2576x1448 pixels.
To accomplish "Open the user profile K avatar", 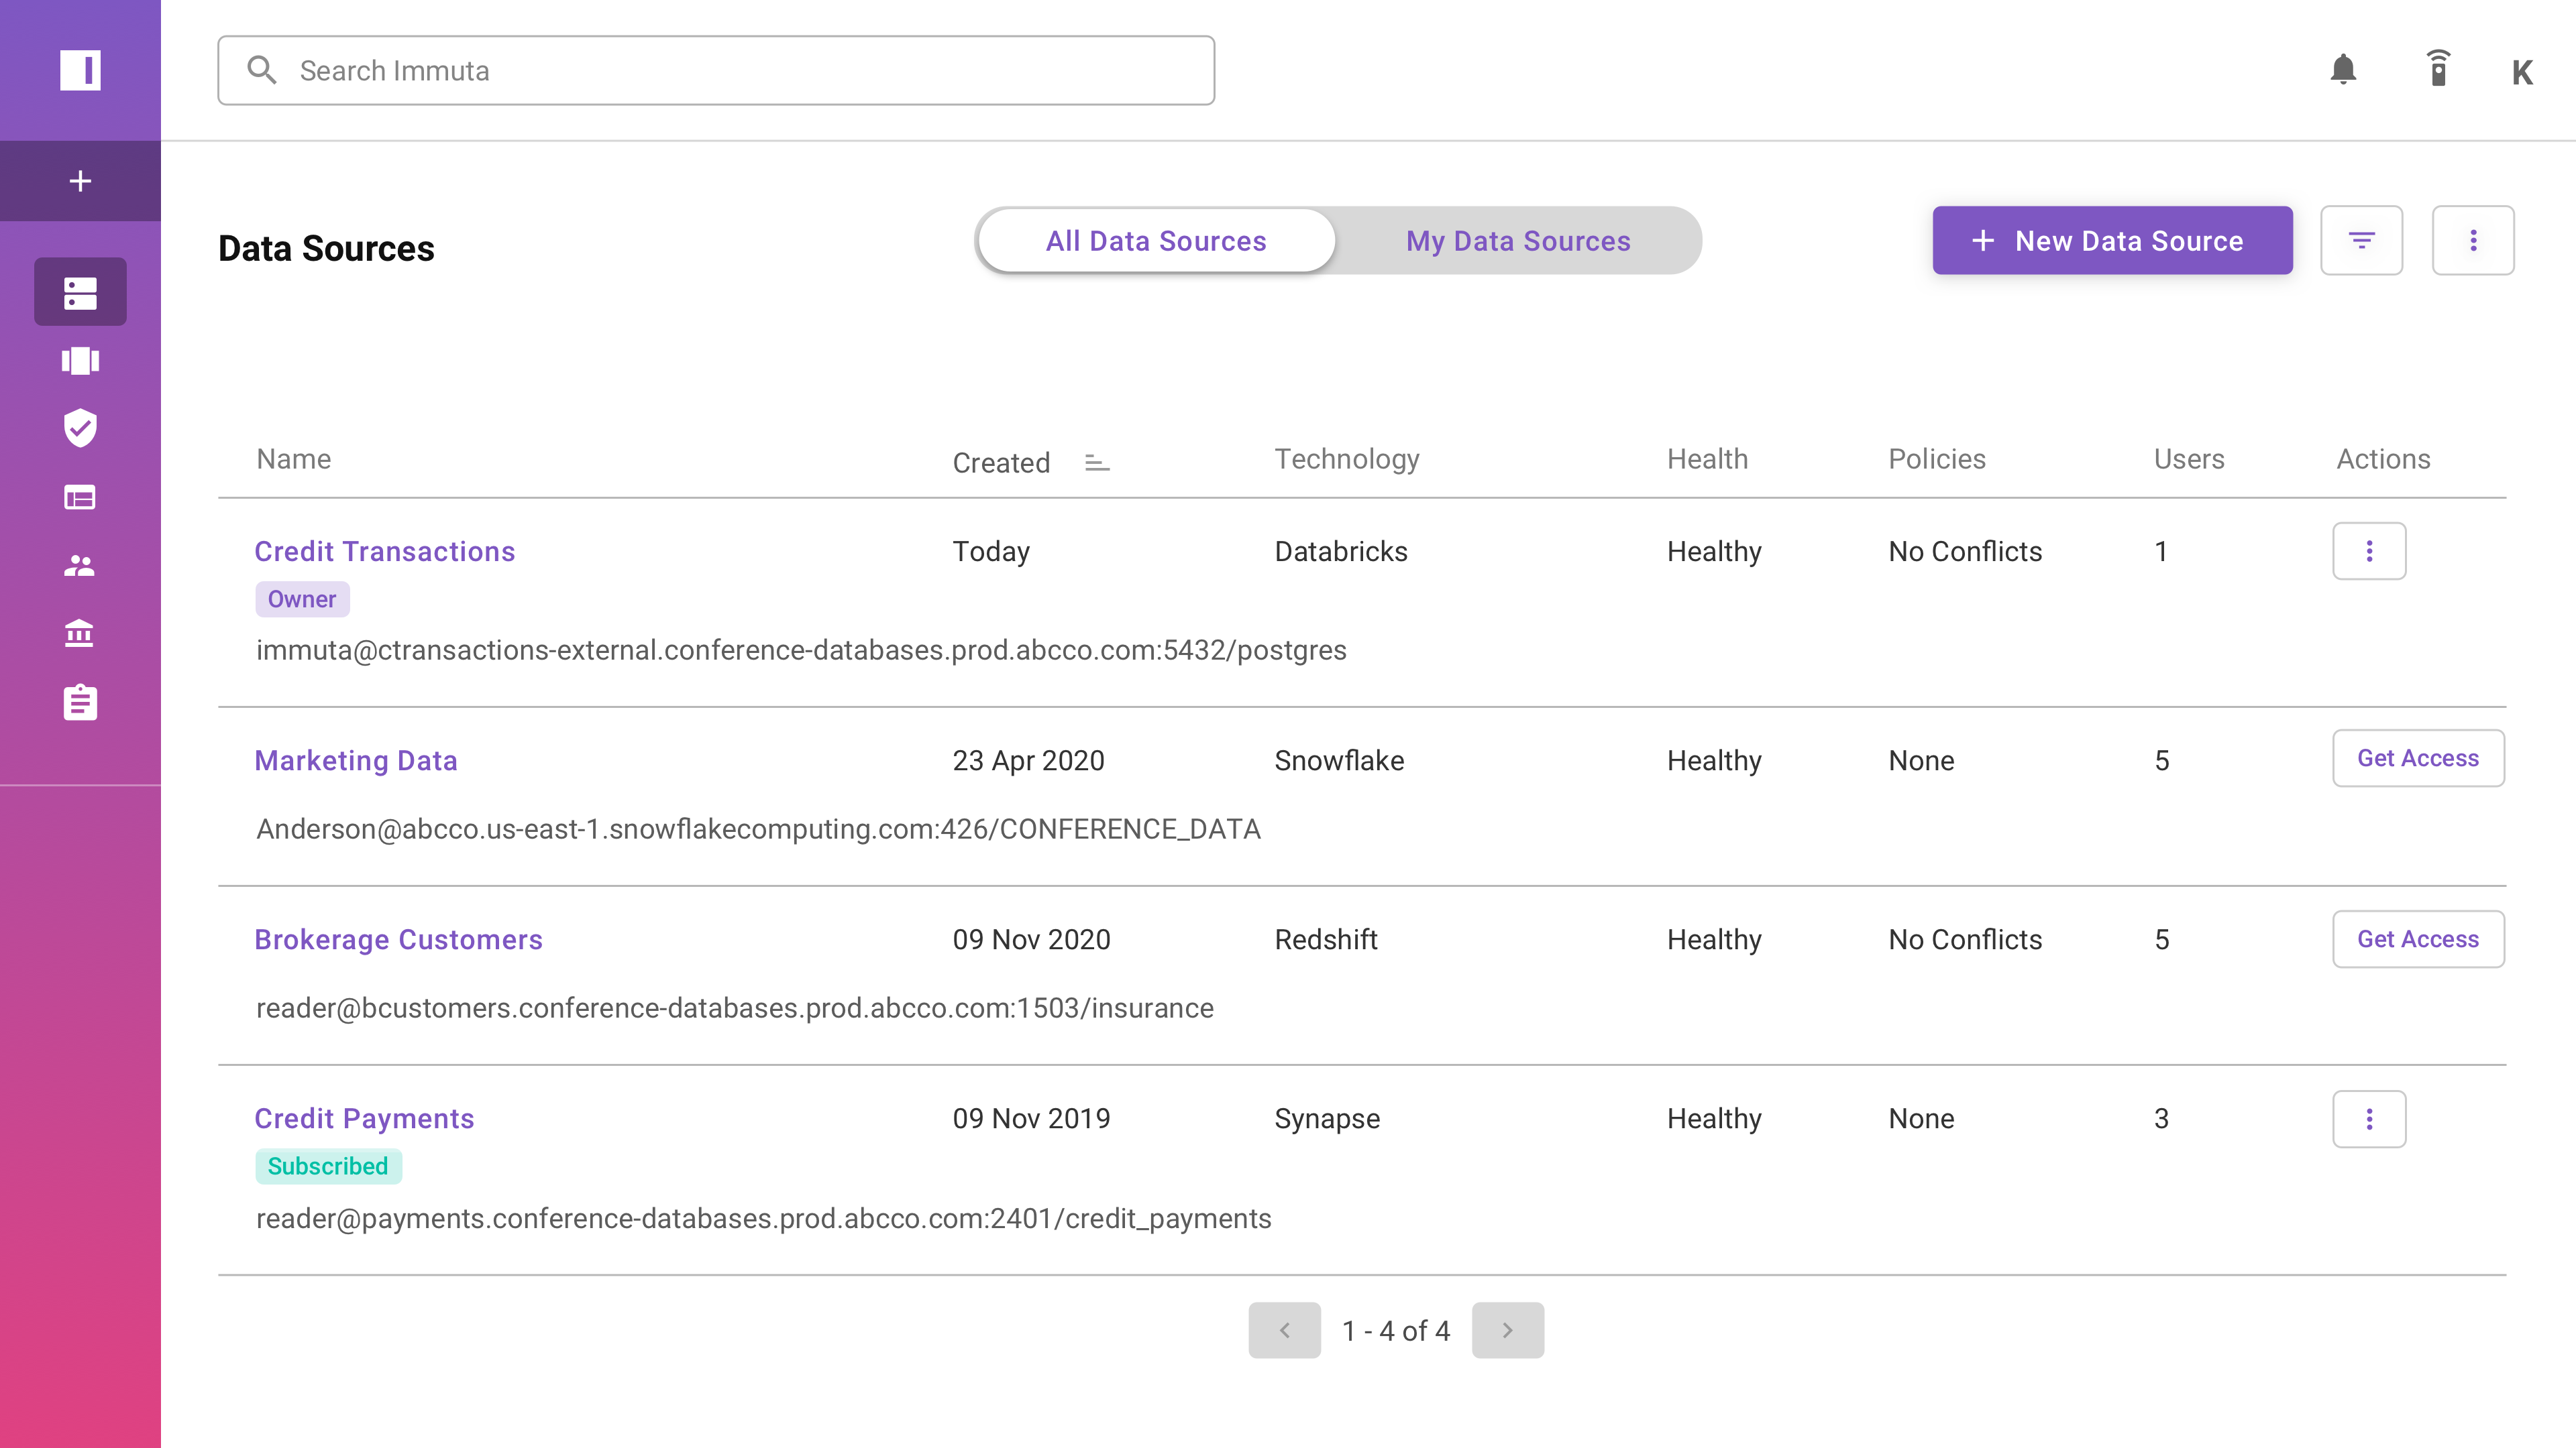I will click(2522, 72).
